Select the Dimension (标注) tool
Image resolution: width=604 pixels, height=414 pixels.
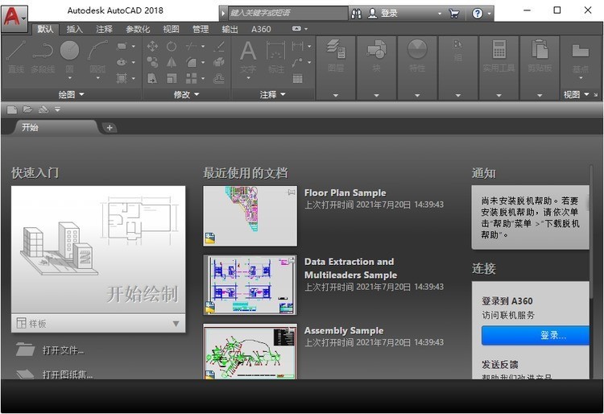point(275,57)
